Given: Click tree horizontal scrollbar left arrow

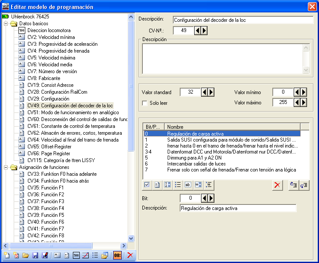Looking at the screenshot, I should [x=6, y=246].
